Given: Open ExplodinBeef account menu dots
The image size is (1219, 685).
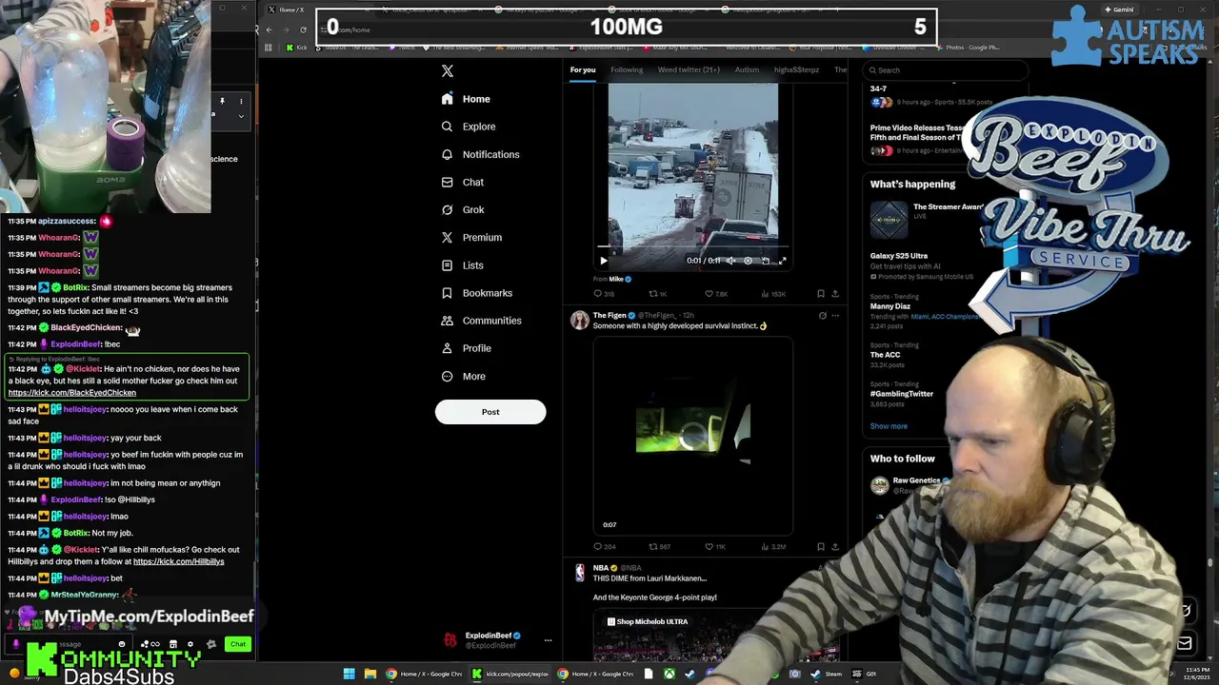Looking at the screenshot, I should [x=548, y=640].
